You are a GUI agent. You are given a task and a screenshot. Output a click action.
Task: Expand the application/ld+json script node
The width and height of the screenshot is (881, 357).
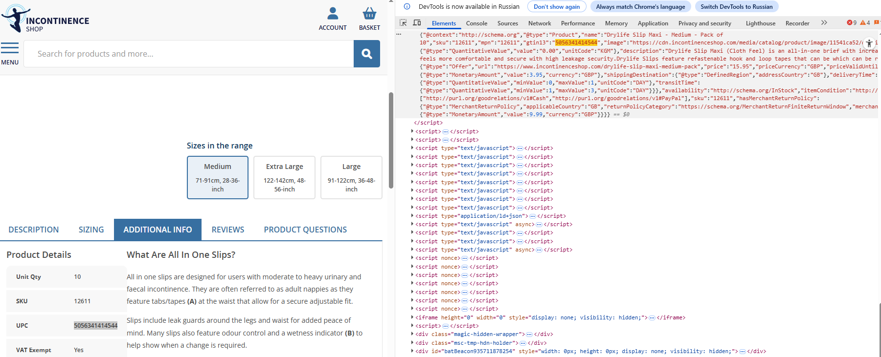tap(412, 216)
